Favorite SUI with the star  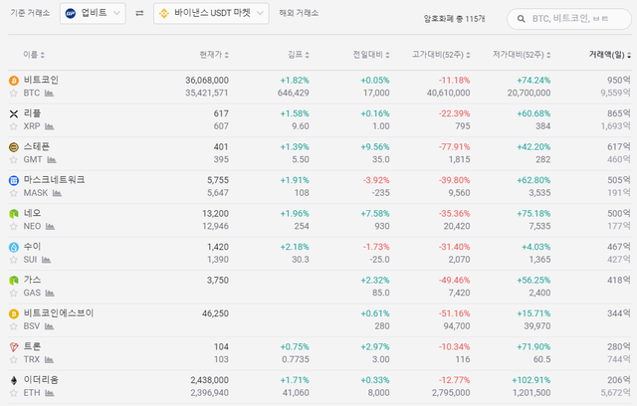pyautogui.click(x=14, y=260)
